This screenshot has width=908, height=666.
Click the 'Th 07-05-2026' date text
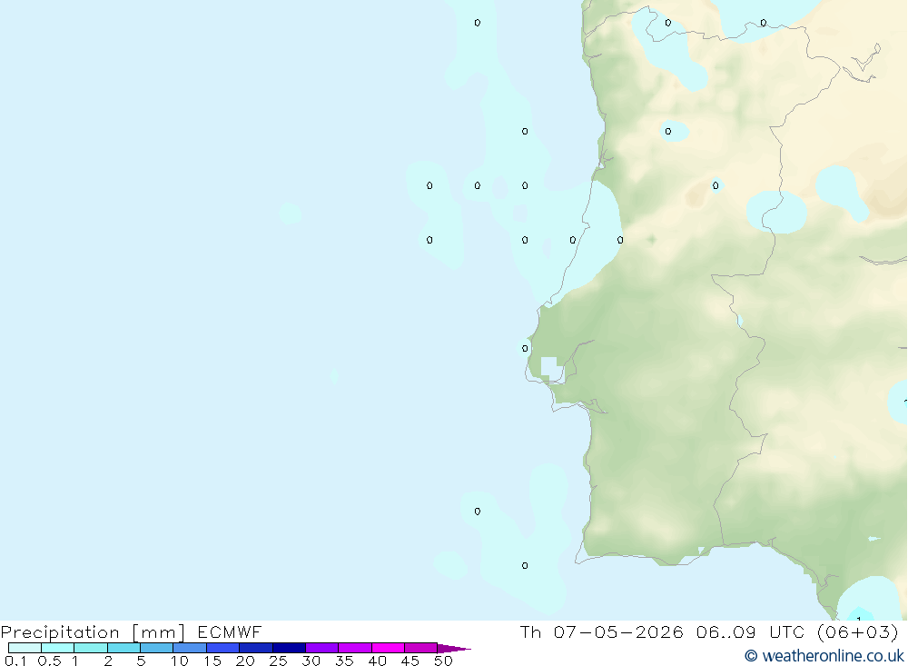[x=601, y=631]
